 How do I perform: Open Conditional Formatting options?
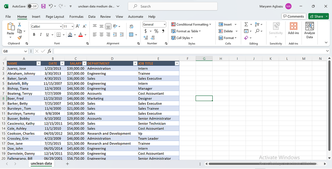pos(191,25)
